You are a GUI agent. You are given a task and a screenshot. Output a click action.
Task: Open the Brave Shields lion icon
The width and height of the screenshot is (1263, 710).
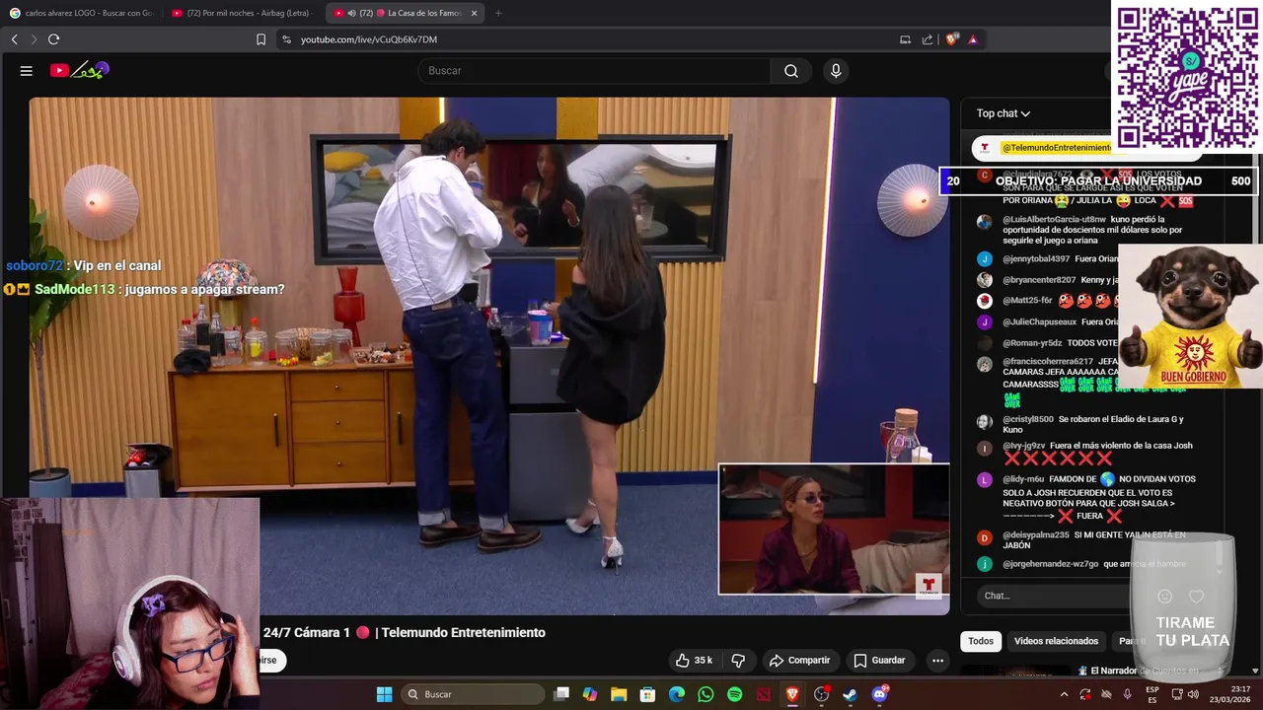pyautogui.click(x=951, y=39)
